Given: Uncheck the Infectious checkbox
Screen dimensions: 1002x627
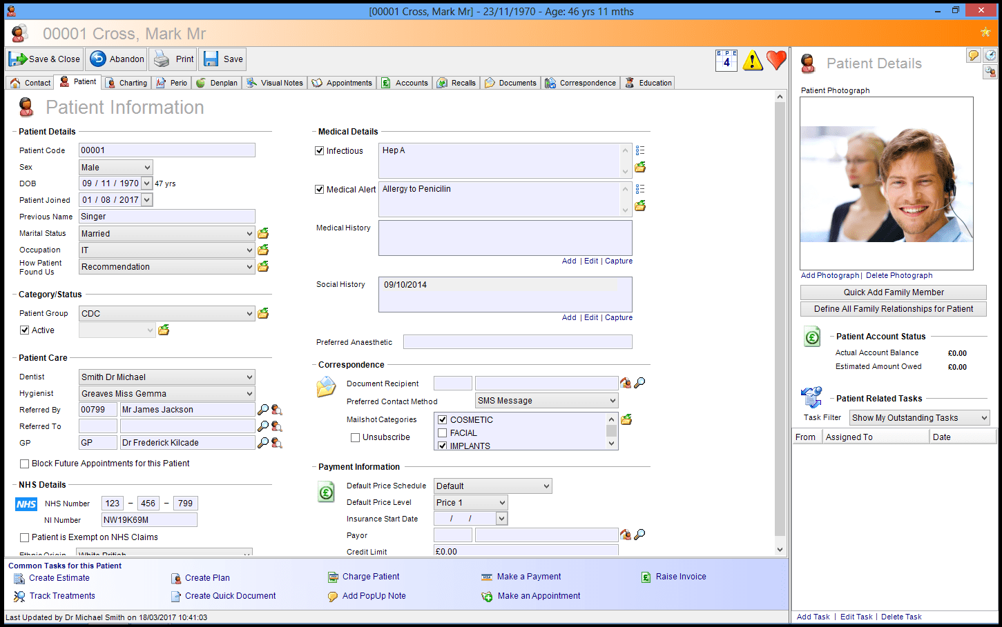Looking at the screenshot, I should [319, 150].
